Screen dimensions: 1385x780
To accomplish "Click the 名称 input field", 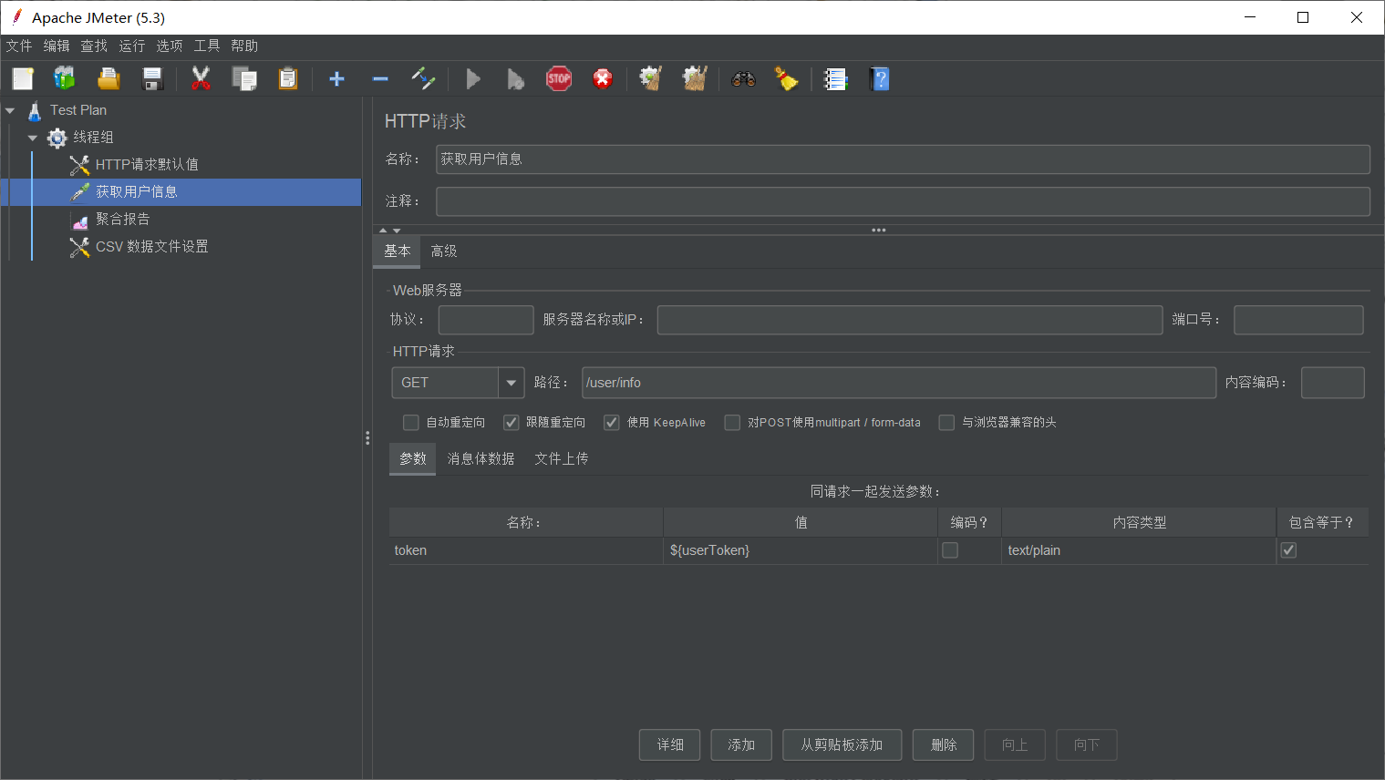I will pyautogui.click(x=903, y=159).
